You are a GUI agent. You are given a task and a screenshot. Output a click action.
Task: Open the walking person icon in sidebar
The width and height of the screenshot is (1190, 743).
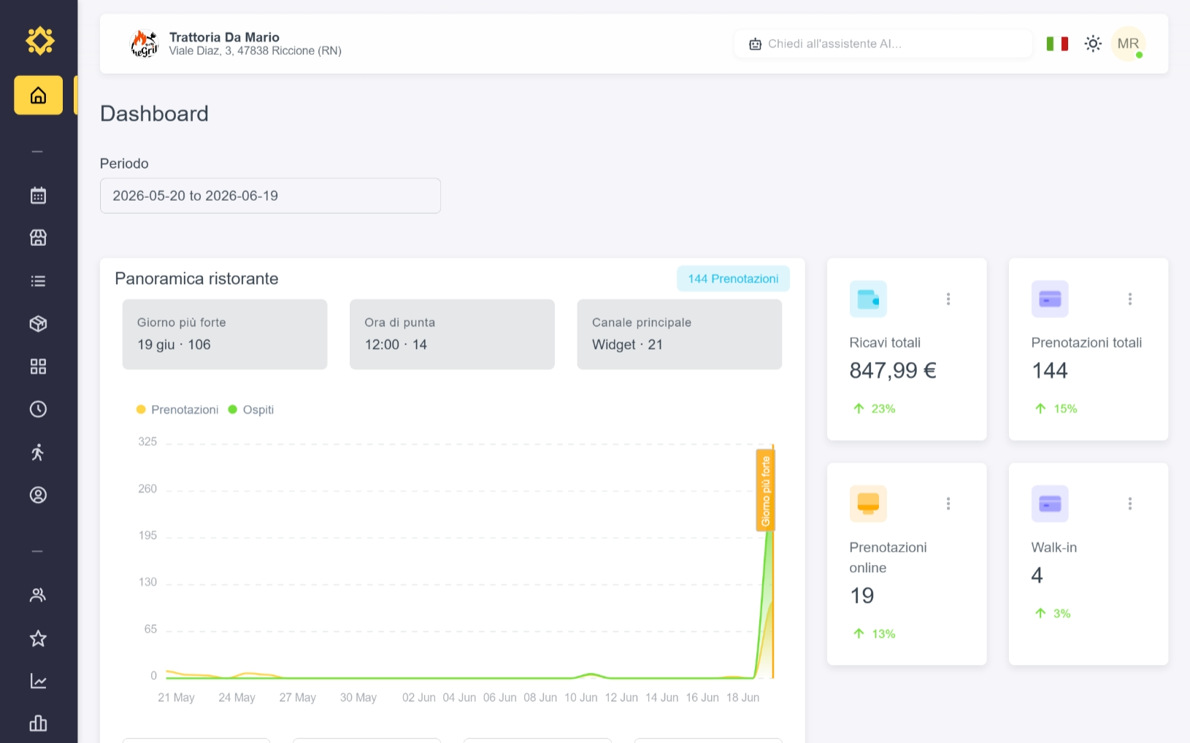(38, 453)
